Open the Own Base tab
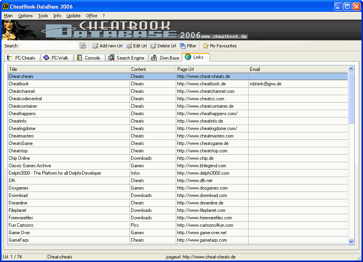The image size is (363, 262). click(165, 58)
